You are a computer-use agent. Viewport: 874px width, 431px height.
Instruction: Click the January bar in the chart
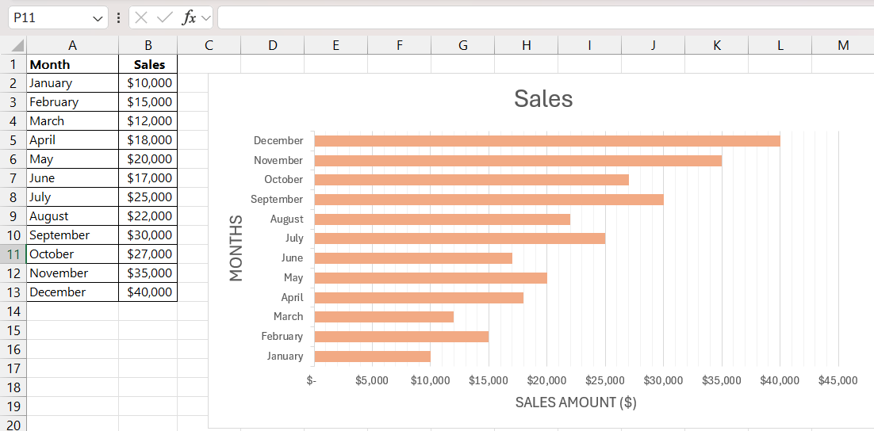[x=373, y=357]
